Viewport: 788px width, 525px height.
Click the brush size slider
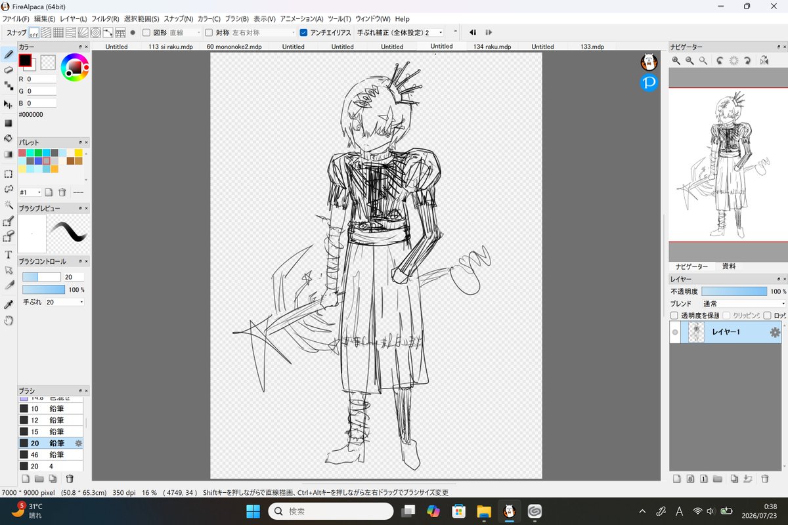(41, 277)
